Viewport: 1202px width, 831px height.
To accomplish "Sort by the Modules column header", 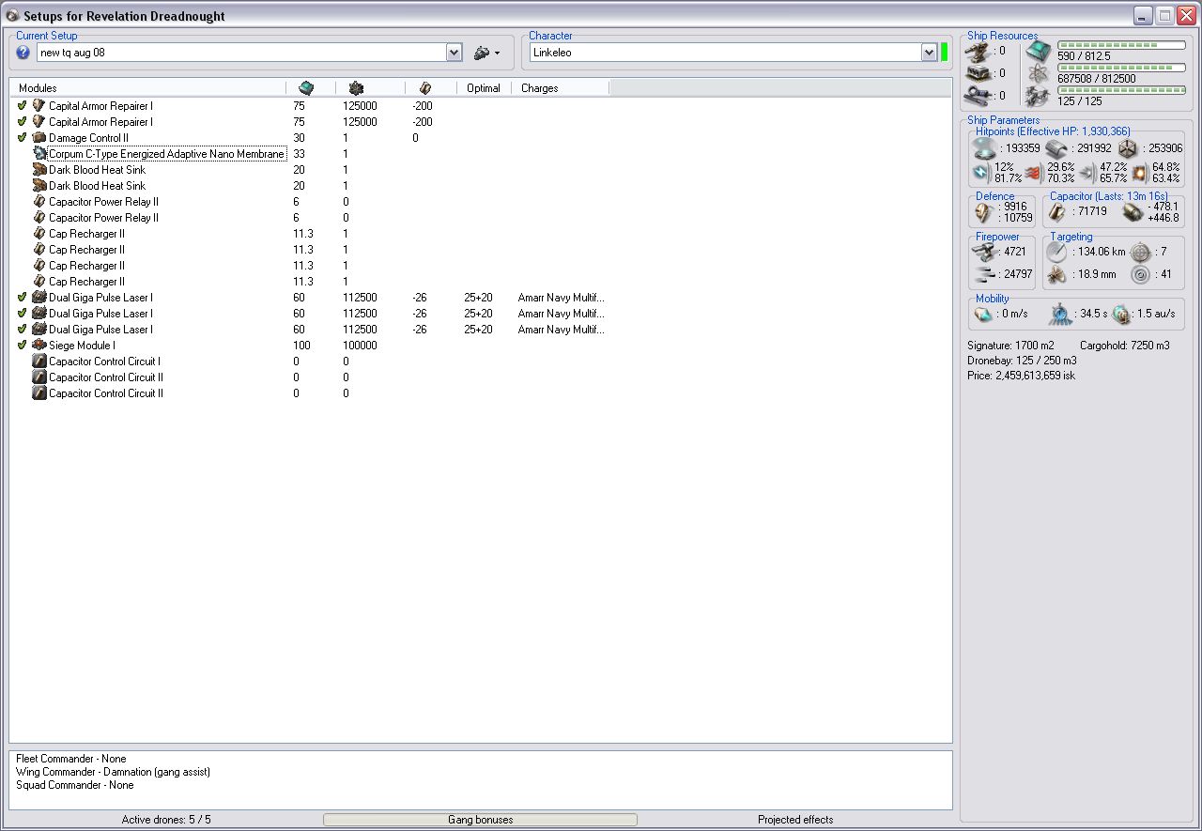I will (148, 88).
